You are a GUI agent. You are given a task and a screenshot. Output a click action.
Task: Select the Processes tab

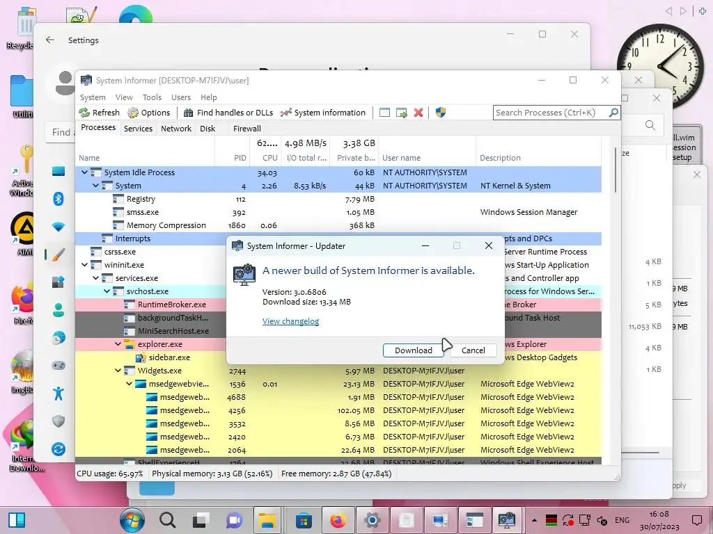pos(98,128)
